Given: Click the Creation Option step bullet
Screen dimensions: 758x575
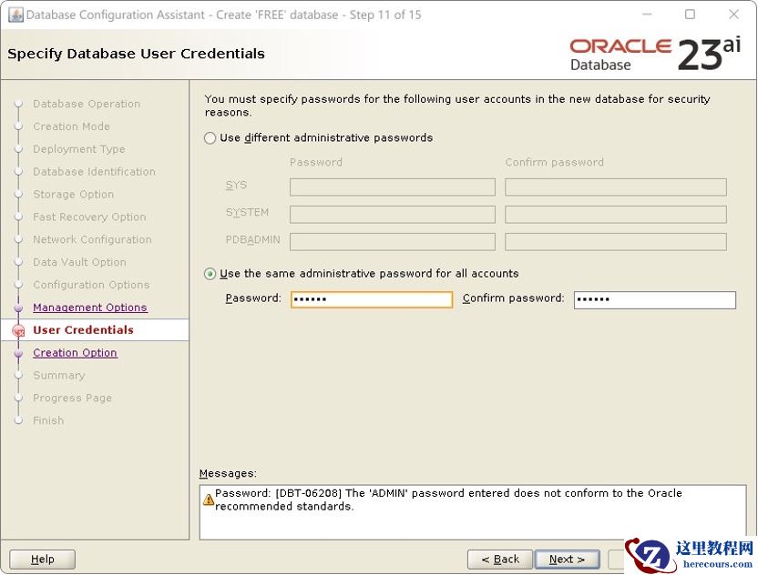Looking at the screenshot, I should pos(18,353).
